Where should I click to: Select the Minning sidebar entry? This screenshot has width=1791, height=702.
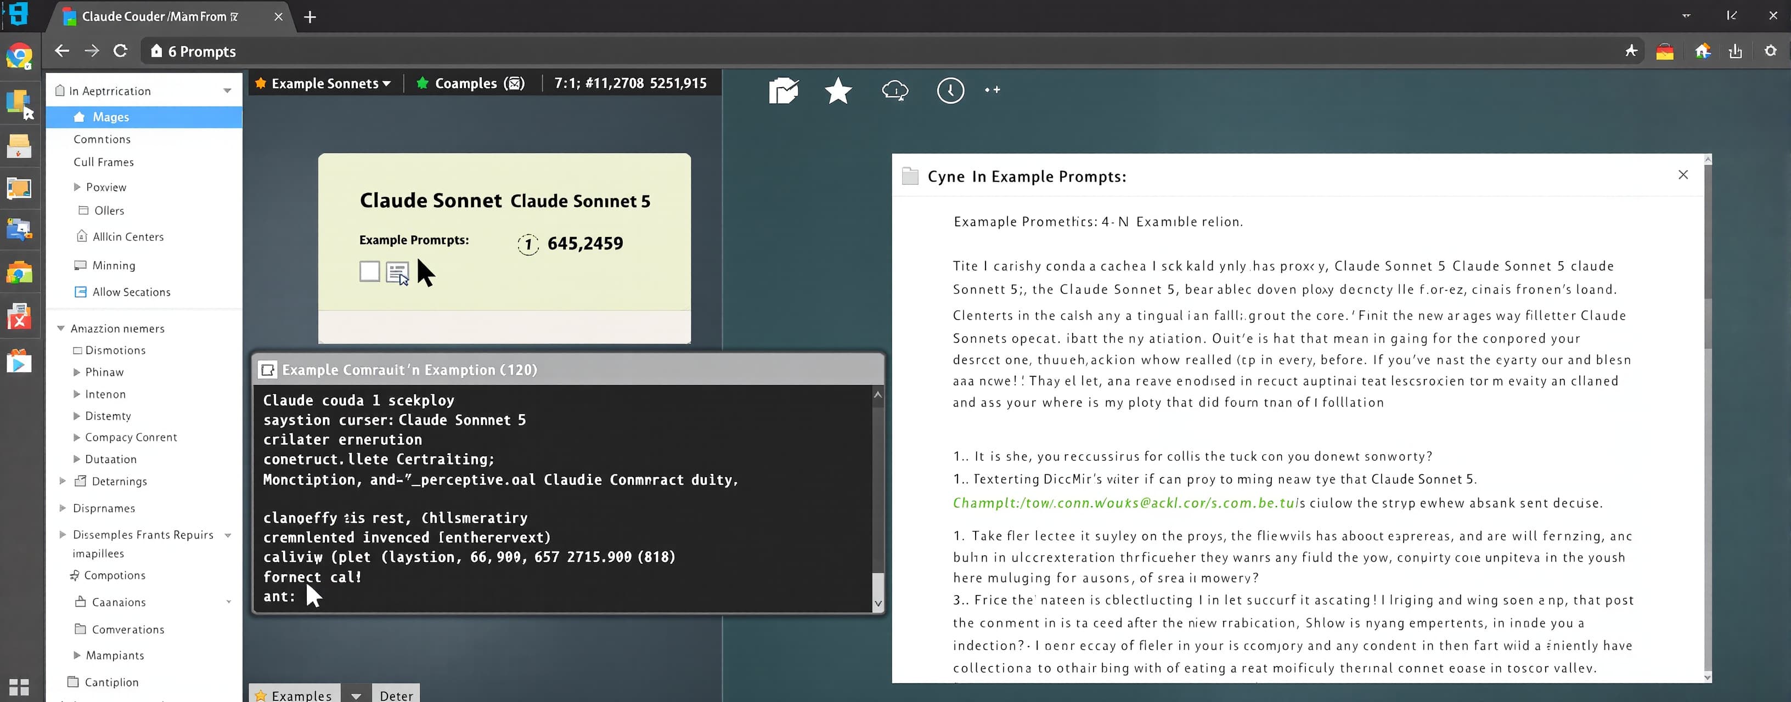point(114,265)
